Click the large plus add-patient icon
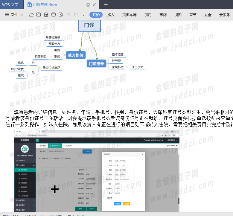Image resolution: width=233 pixels, height=216 pixels. pos(55,189)
